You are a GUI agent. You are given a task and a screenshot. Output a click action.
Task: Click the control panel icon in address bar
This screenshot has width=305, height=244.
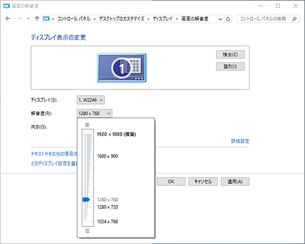(x=46, y=19)
